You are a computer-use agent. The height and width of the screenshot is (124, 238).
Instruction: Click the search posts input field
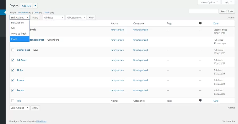coord(203,11)
